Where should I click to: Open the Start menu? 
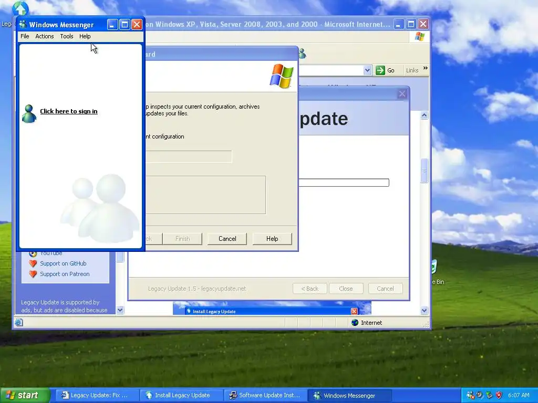pos(25,396)
